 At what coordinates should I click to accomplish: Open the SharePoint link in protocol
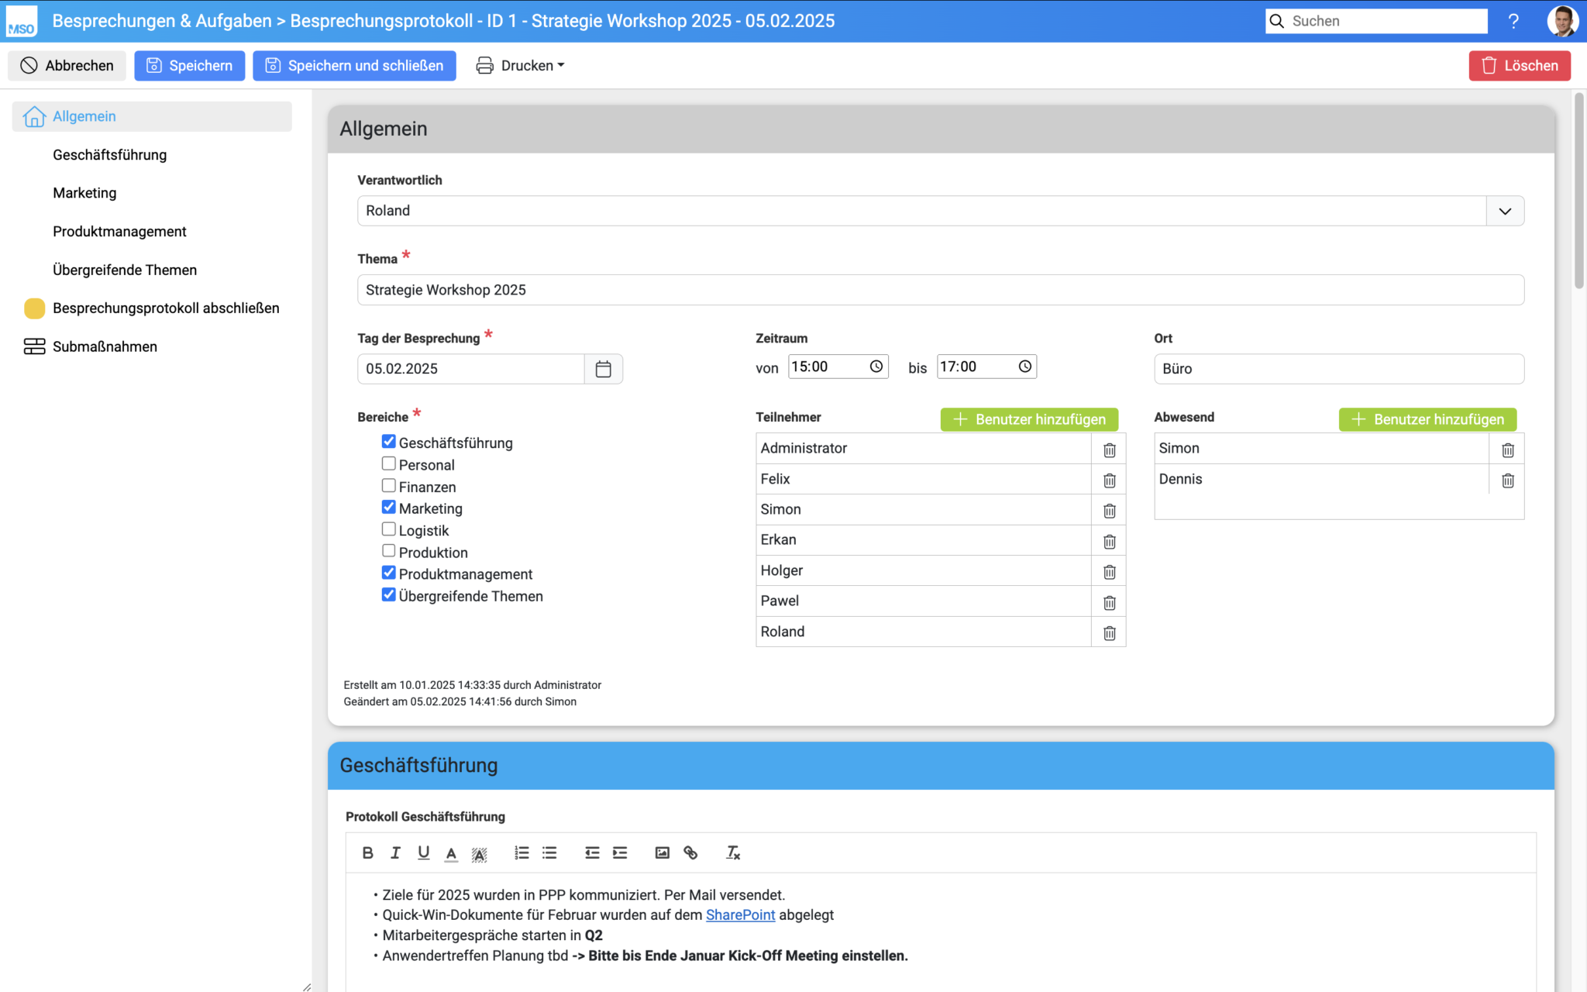coord(740,915)
